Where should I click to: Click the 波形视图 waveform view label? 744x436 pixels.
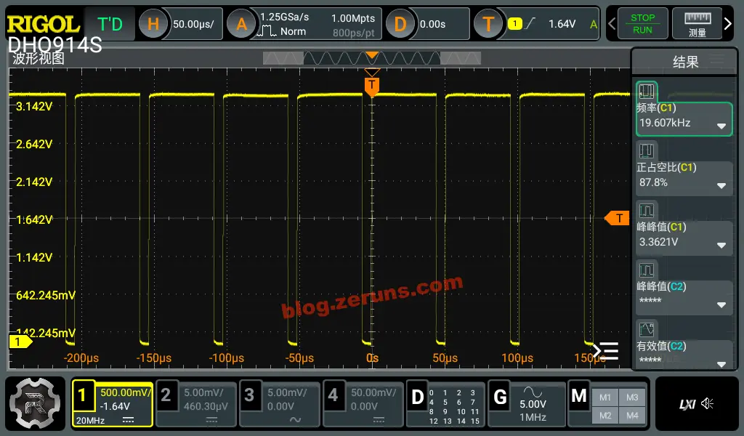39,58
